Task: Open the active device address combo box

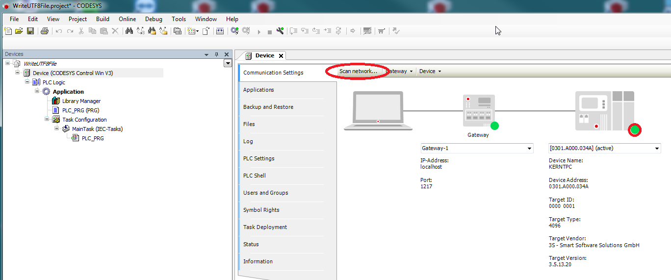Action: 604,148
